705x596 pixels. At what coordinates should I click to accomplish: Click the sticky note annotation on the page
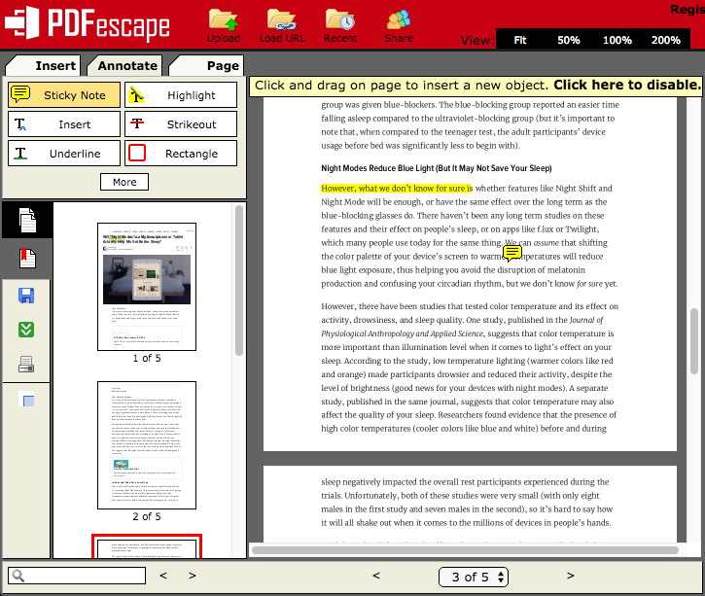coord(512,253)
